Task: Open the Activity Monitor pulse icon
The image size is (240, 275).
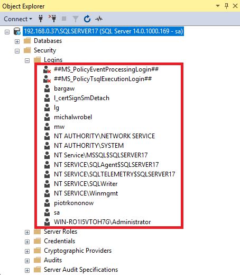Action: tap(99, 19)
